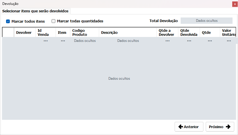Viewport: 238px width, 135px height.
Task: Click the Total Devolução value field
Action: [206, 21]
